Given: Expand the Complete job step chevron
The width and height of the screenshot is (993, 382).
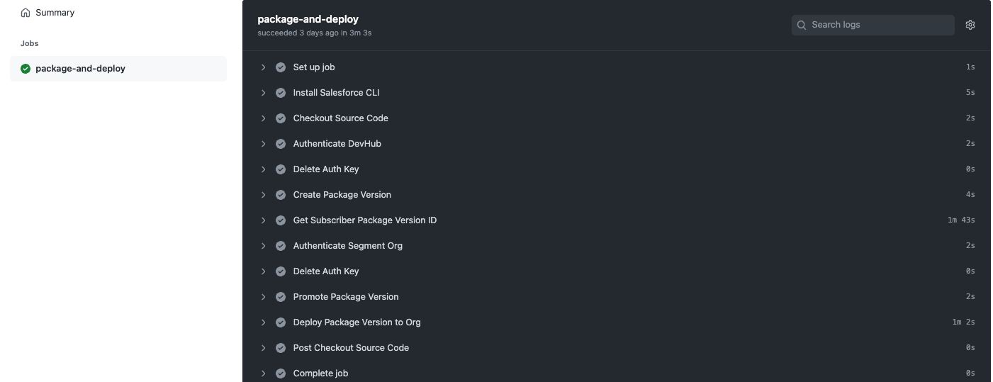Looking at the screenshot, I should pyautogui.click(x=263, y=373).
